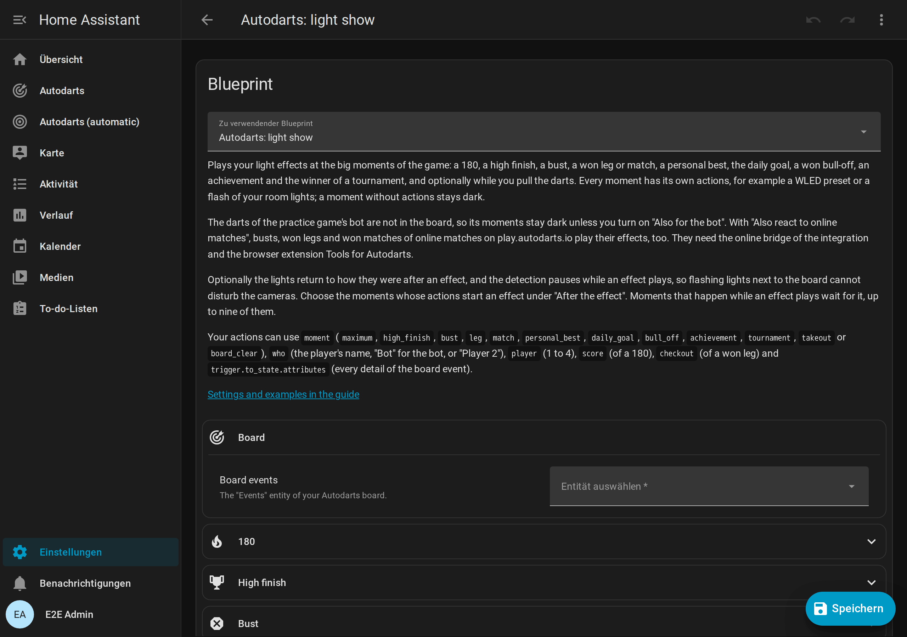Screen dimensions: 907x637
Task: Expand the High finish section
Action: tap(544, 583)
